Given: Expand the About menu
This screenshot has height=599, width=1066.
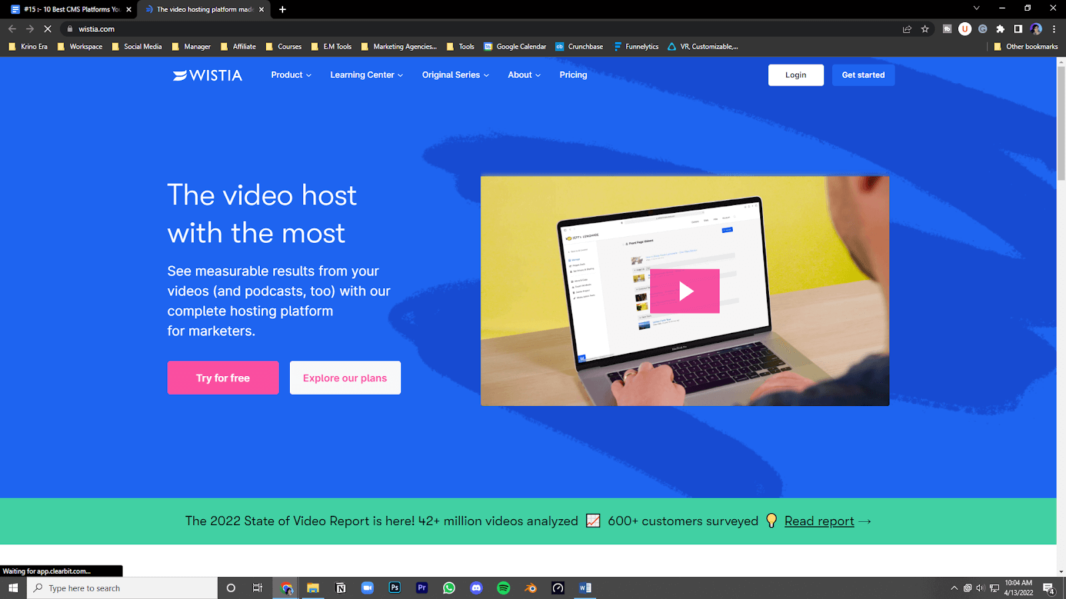Looking at the screenshot, I should [524, 75].
